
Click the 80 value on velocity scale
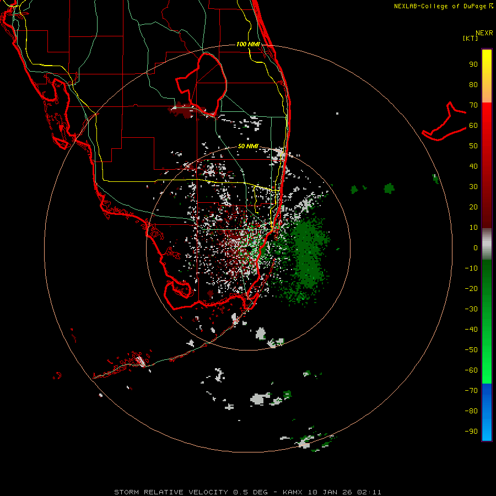473,85
